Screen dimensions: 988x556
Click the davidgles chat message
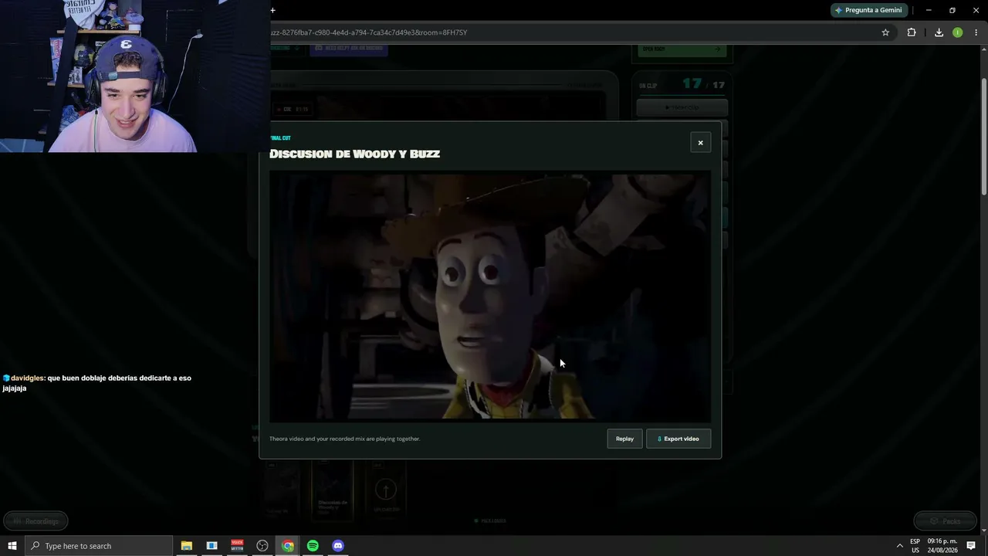pyautogui.click(x=97, y=383)
